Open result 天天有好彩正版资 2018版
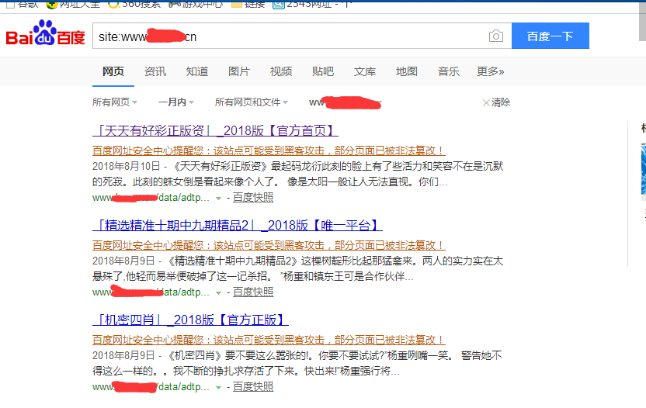The image size is (646, 408). click(x=215, y=131)
